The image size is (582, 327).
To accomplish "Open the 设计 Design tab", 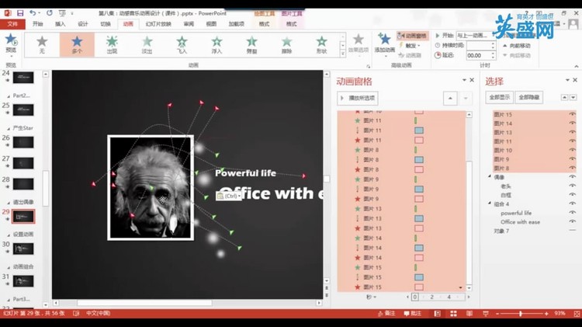I will click(83, 24).
